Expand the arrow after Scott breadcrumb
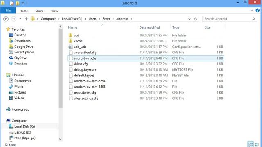Viewport: 262px width, 147px height. 113,19
